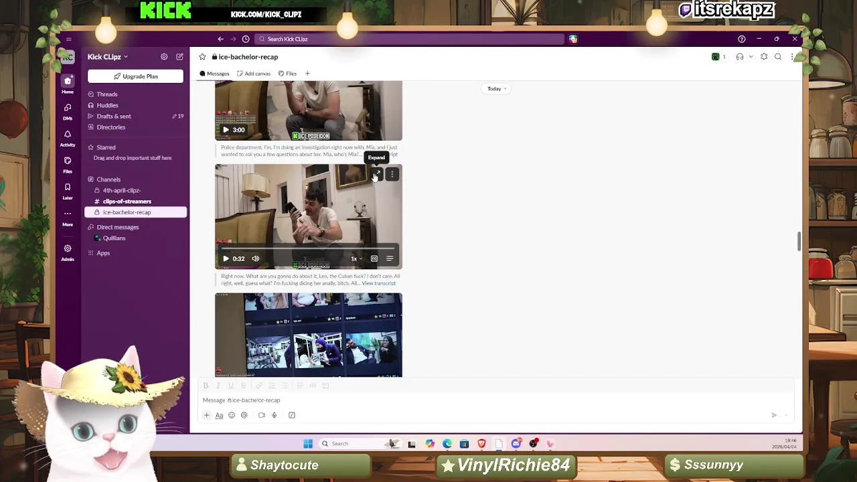Click the Search Kick CLipz field
The image size is (857, 482).
[x=410, y=39]
